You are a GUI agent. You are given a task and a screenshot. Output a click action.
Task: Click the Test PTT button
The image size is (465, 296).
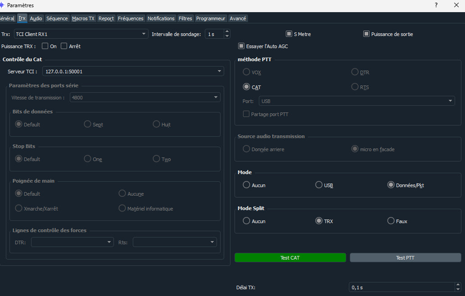(405, 258)
